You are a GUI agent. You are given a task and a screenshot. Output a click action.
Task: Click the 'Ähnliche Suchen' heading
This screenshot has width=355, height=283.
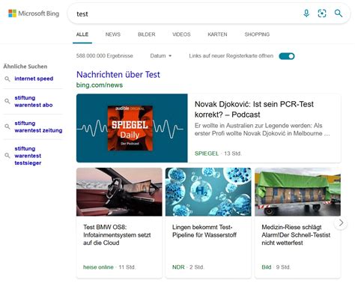[x=25, y=67]
